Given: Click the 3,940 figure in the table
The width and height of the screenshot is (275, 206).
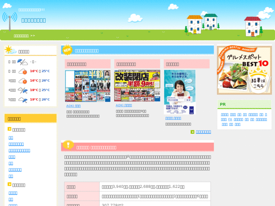Looking at the screenshot, I should click(x=118, y=187).
